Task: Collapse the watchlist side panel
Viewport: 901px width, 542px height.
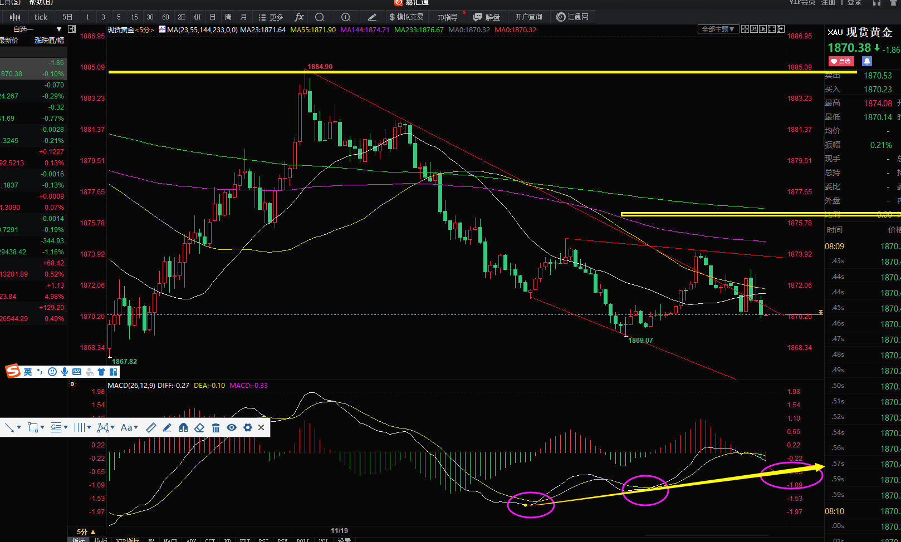Action: (x=72, y=29)
